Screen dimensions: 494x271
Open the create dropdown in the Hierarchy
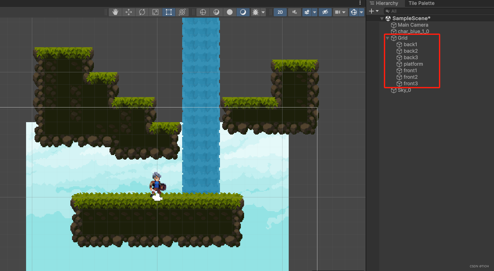(x=374, y=11)
